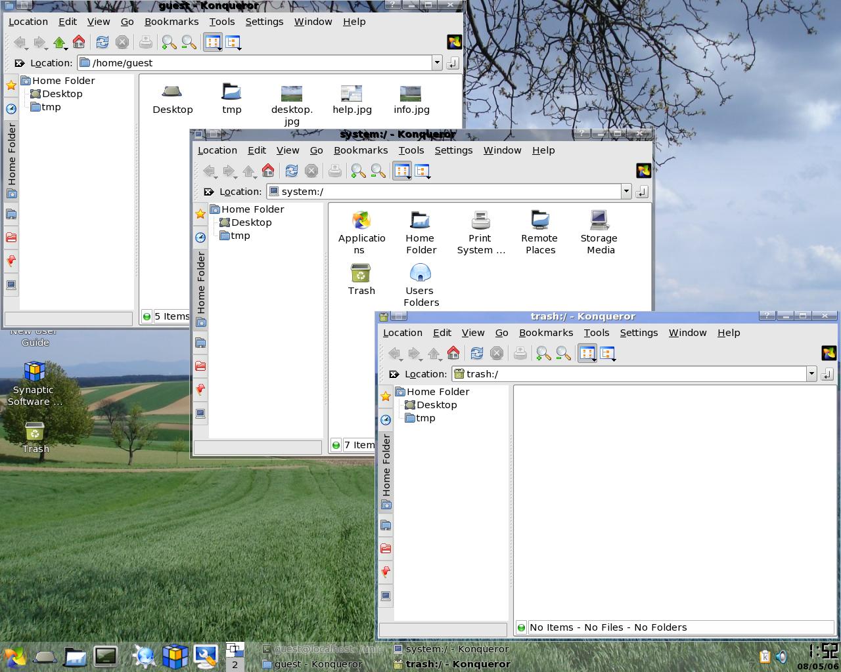Open Bookmarks star tab in trash:/ sidebar
Screen dimensions: 841x672
click(386, 396)
